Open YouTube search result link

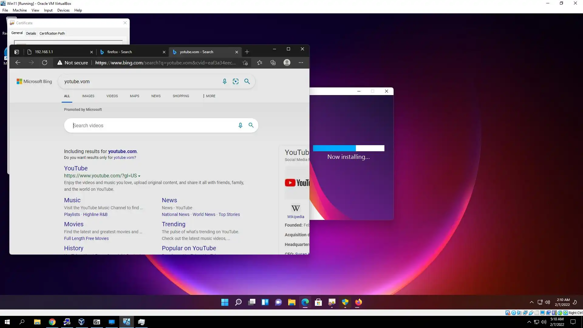(76, 168)
